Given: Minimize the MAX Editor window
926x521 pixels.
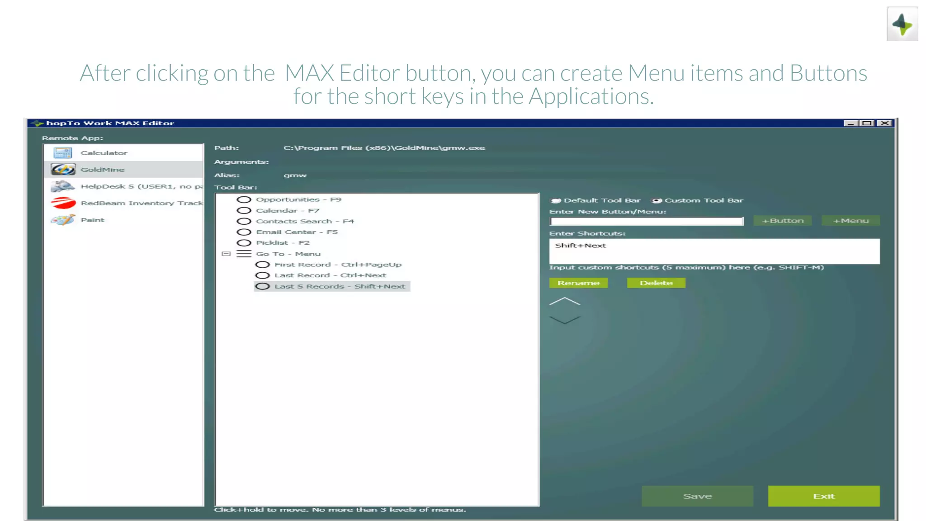Looking at the screenshot, I should click(851, 123).
